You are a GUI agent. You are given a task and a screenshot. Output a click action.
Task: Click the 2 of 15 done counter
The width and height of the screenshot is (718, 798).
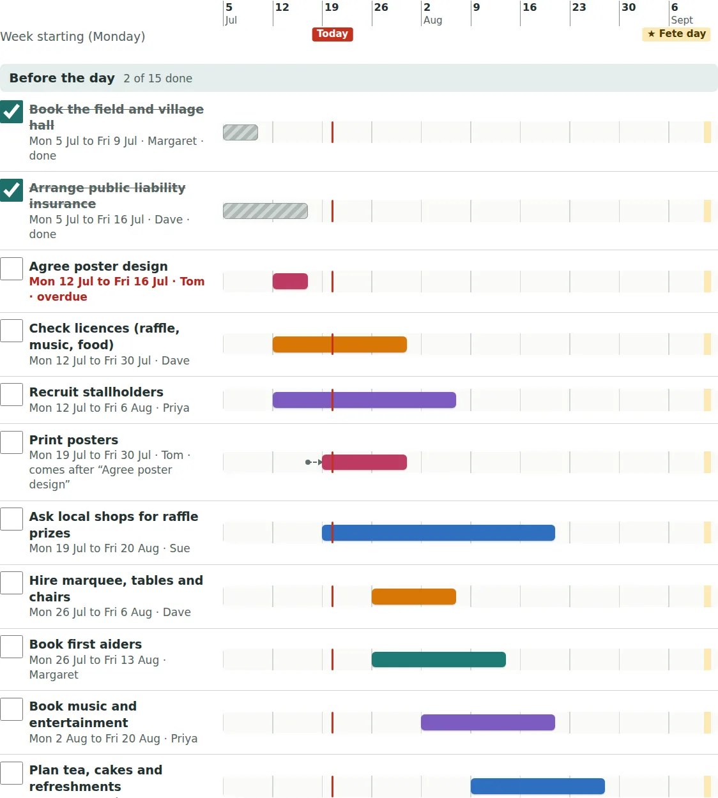click(158, 79)
